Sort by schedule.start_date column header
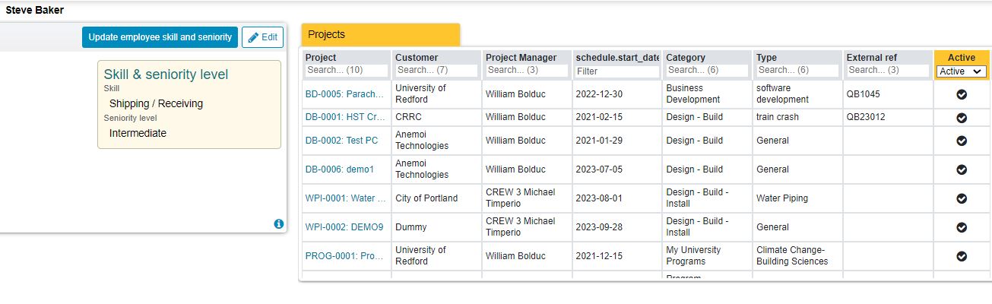The image size is (992, 304). (x=617, y=58)
